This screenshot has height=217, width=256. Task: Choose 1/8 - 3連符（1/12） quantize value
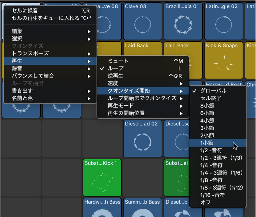218,188
